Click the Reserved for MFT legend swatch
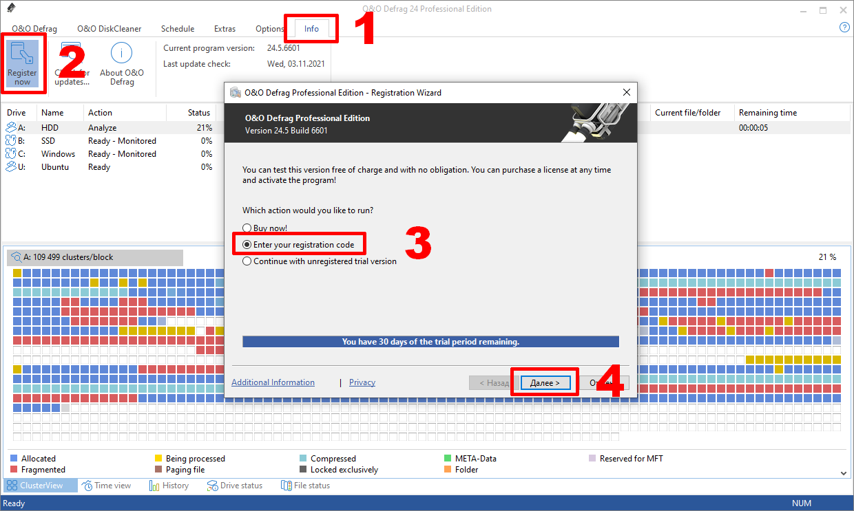 click(592, 458)
